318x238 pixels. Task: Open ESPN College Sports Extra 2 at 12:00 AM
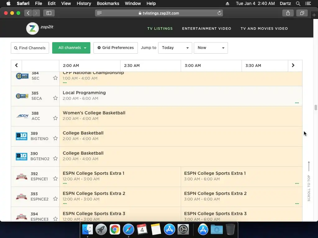(x=120, y=197)
